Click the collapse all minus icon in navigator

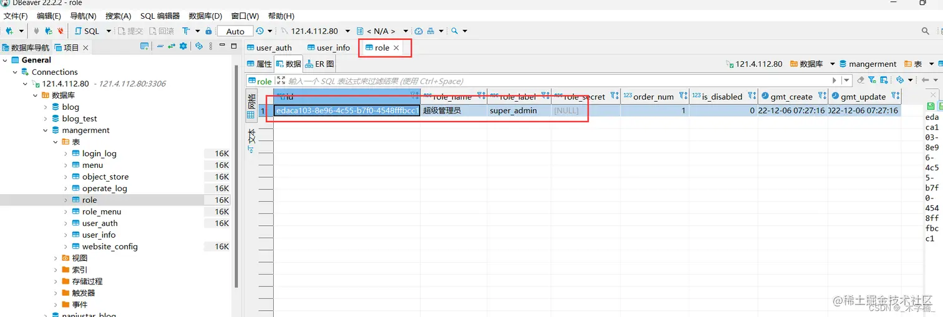point(160,46)
